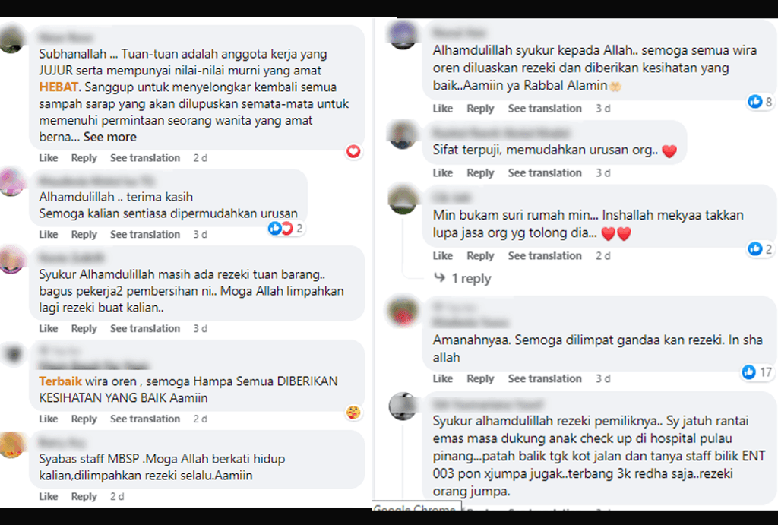This screenshot has height=525, width=778.
Task: Click the reply arrow icon beside 1 reply
Action: pyautogui.click(x=440, y=277)
